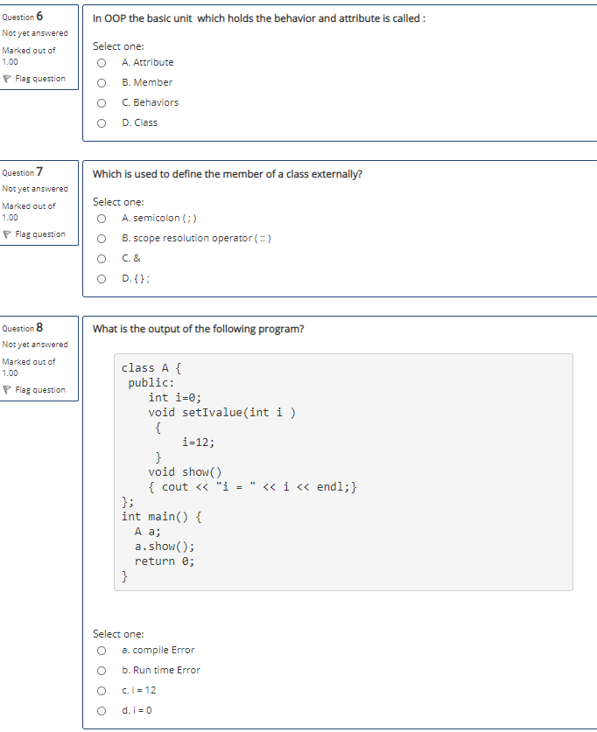The height and width of the screenshot is (732, 597).
Task: Click the Question 6 prompt about OOP basic unit
Action: point(259,18)
